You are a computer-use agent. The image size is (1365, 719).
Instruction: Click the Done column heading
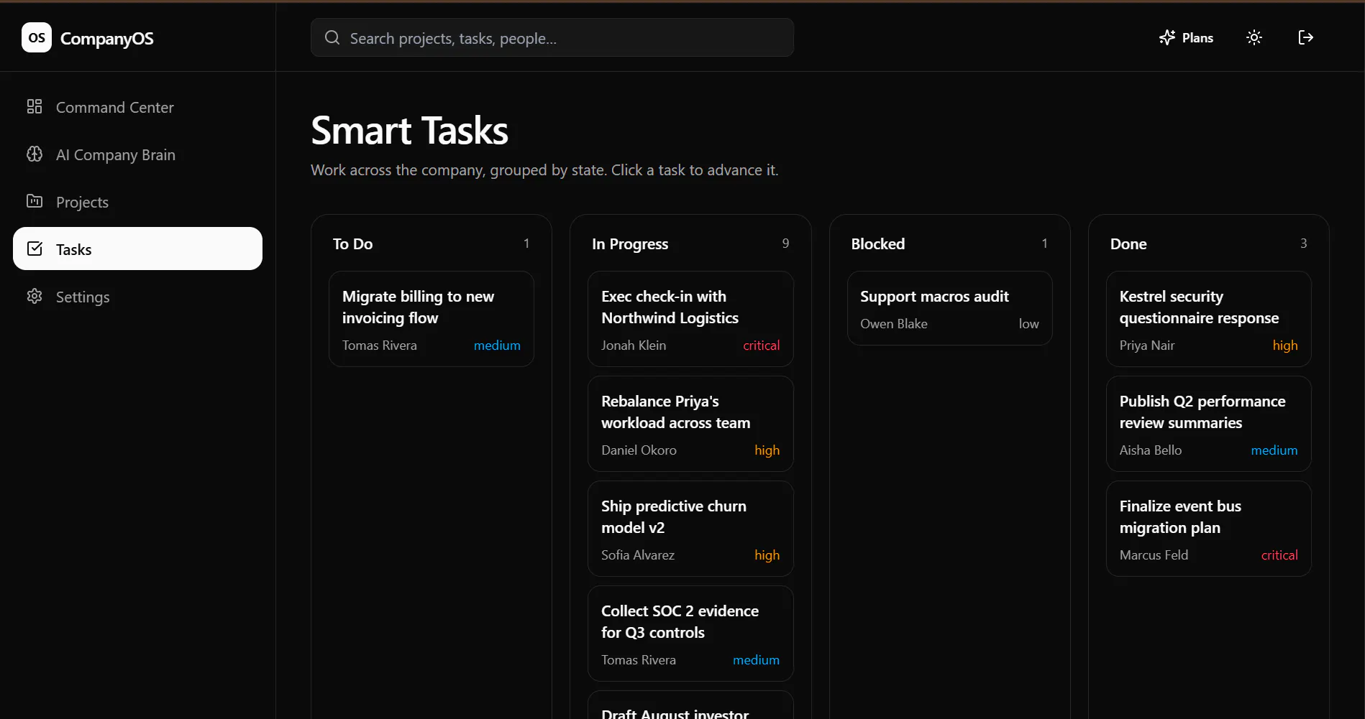[x=1128, y=243]
